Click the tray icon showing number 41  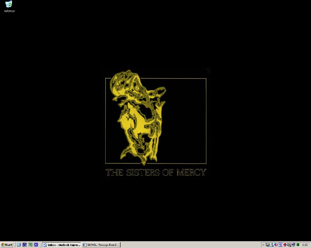coord(281,245)
